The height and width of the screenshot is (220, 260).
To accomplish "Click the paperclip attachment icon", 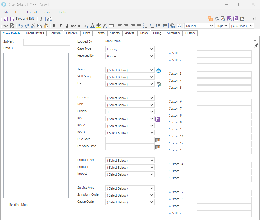I will (41, 19).
